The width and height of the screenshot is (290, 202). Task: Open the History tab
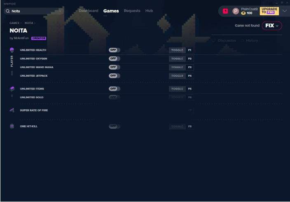252,40
